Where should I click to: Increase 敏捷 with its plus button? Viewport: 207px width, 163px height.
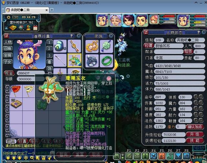pyautogui.click(x=196, y=120)
